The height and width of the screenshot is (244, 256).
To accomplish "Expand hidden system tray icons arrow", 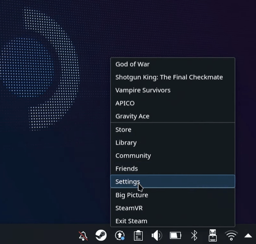I will coord(248,236).
